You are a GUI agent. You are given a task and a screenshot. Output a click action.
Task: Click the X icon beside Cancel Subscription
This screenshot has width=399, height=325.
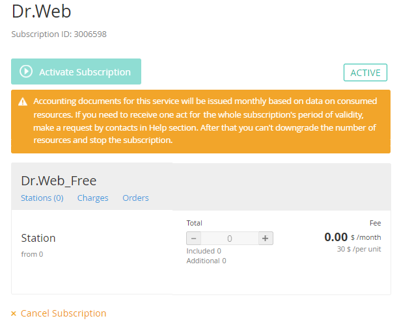pyautogui.click(x=14, y=313)
